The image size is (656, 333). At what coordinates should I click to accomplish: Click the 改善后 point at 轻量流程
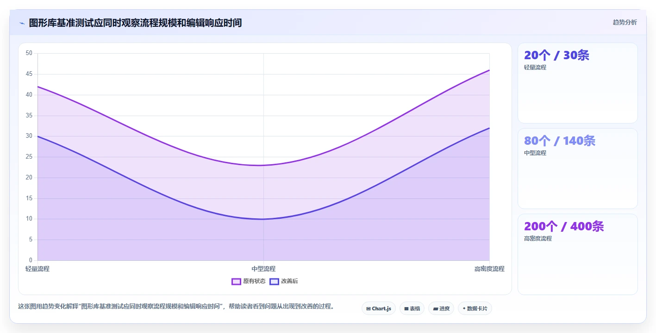pyautogui.click(x=37, y=136)
